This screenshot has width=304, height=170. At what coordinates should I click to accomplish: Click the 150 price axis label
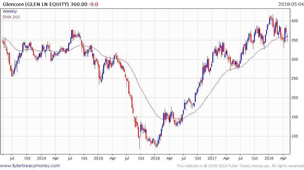(x=295, y=117)
